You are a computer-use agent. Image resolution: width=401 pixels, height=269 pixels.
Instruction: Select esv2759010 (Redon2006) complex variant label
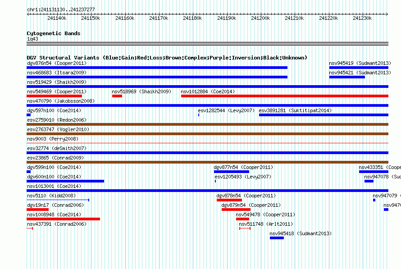(57, 120)
